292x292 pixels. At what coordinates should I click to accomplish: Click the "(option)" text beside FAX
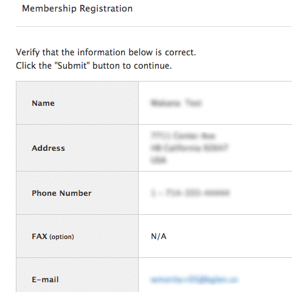point(61,237)
